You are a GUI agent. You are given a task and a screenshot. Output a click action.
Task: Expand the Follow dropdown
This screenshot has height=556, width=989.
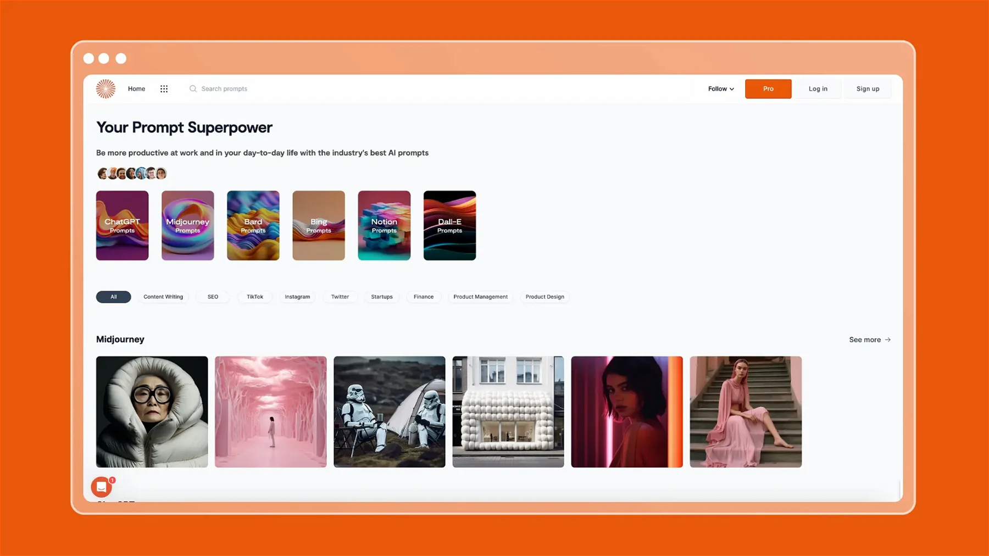click(721, 88)
